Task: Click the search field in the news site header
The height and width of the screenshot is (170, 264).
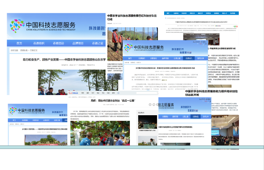Action: [147, 93]
